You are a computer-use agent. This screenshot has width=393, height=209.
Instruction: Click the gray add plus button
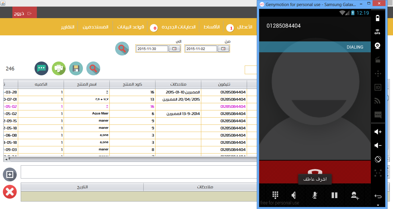click(x=10, y=175)
